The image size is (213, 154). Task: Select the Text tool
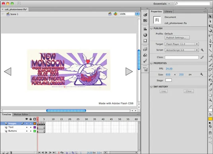[210, 46]
